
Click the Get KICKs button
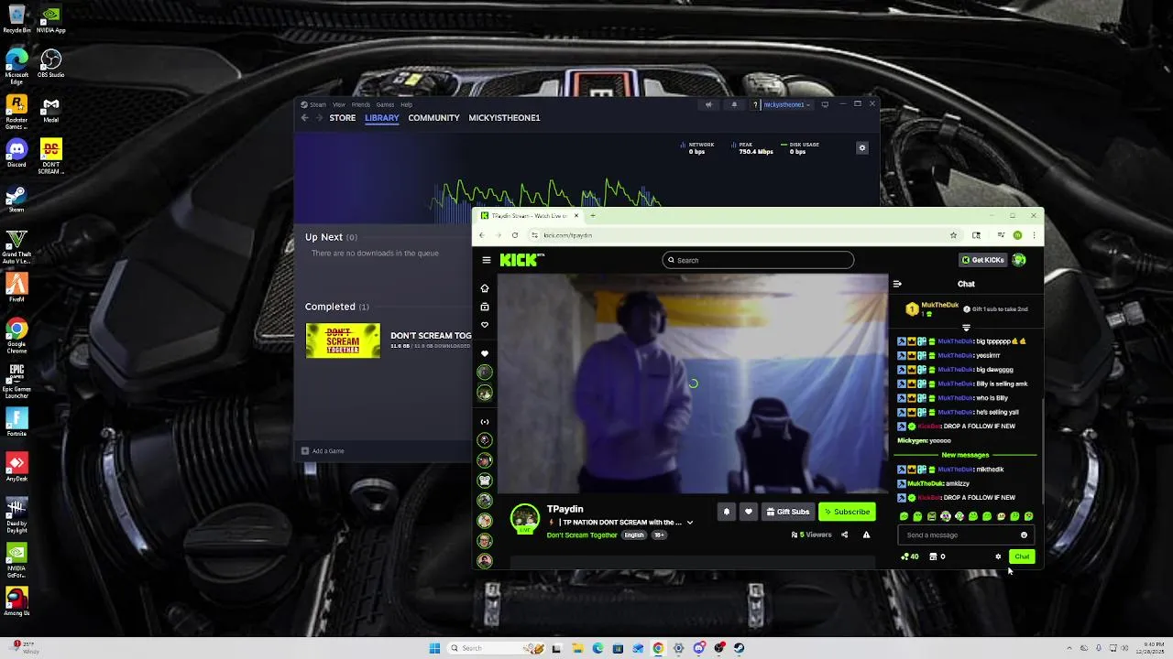[x=982, y=260]
